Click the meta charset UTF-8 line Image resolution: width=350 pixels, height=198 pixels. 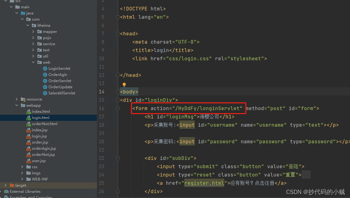click(166, 42)
